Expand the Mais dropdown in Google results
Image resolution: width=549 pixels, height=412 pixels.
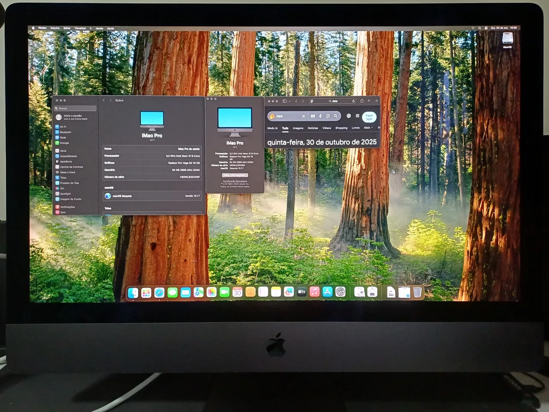pyautogui.click(x=368, y=128)
